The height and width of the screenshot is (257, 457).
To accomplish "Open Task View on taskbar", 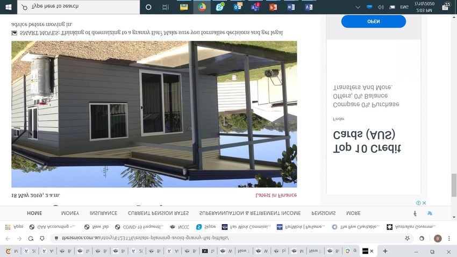I will [x=166, y=7].
